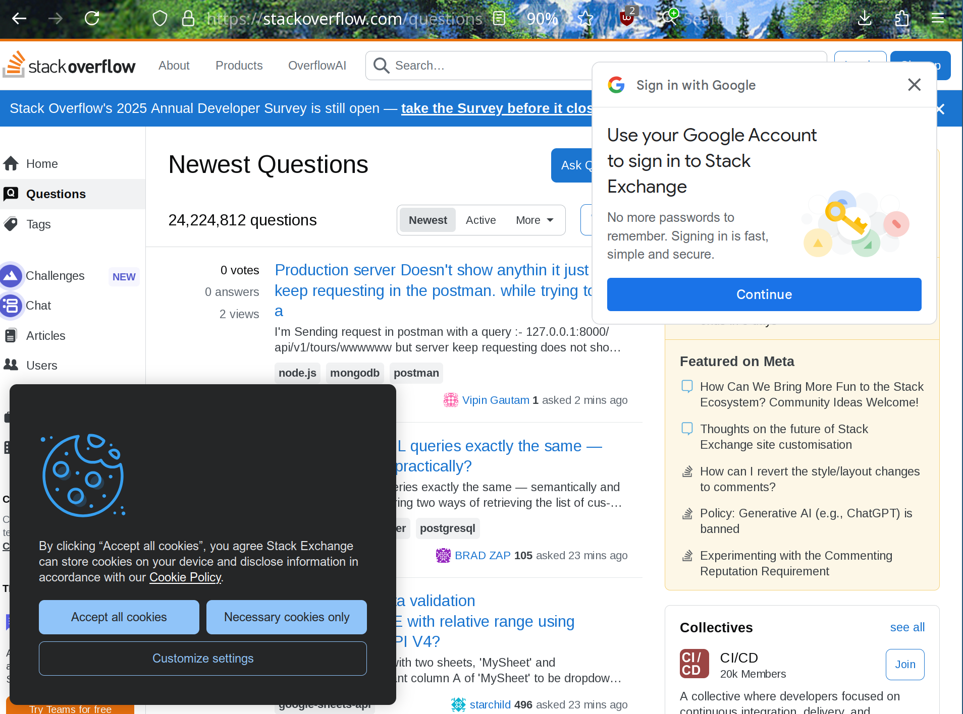963x714 pixels.
Task: Toggle reader view icon in address bar
Action: (499, 19)
